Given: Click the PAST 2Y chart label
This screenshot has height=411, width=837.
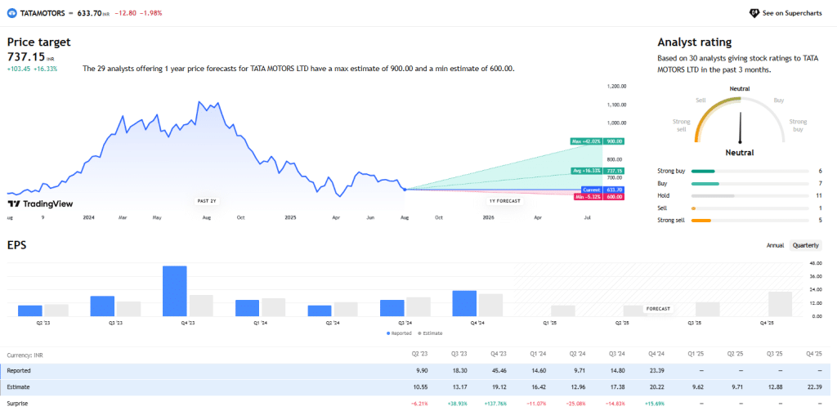Looking at the screenshot, I should [208, 201].
